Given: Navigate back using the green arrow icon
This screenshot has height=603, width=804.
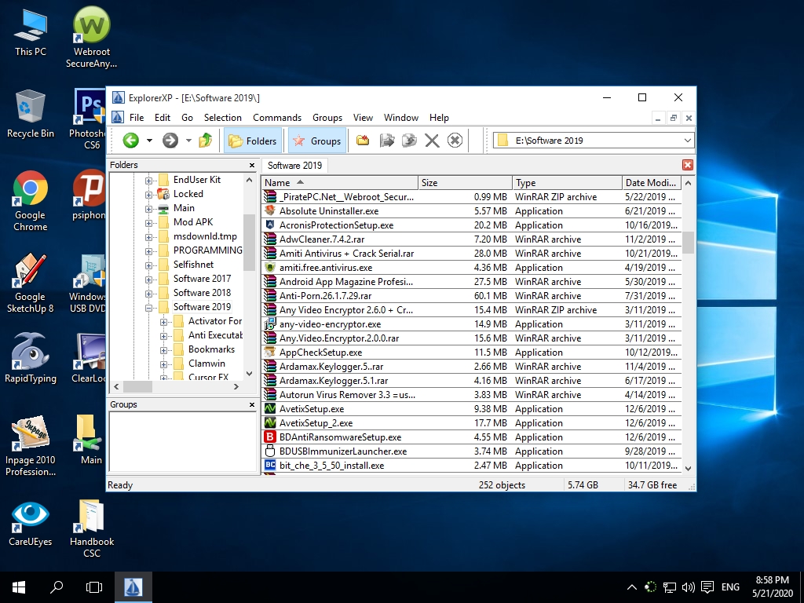Looking at the screenshot, I should click(131, 141).
